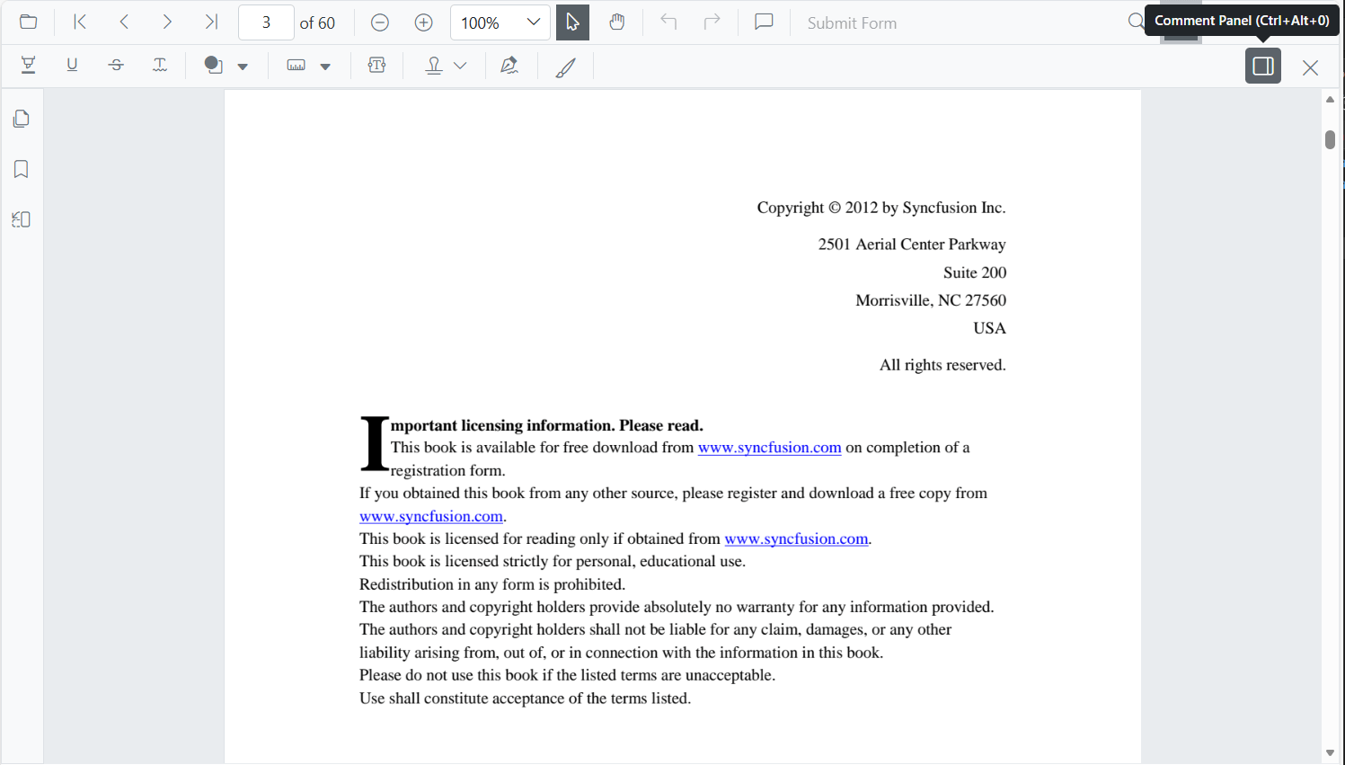Expand the measurement tool dropdown arrow
Image resolution: width=1345 pixels, height=765 pixels.
coord(325,67)
